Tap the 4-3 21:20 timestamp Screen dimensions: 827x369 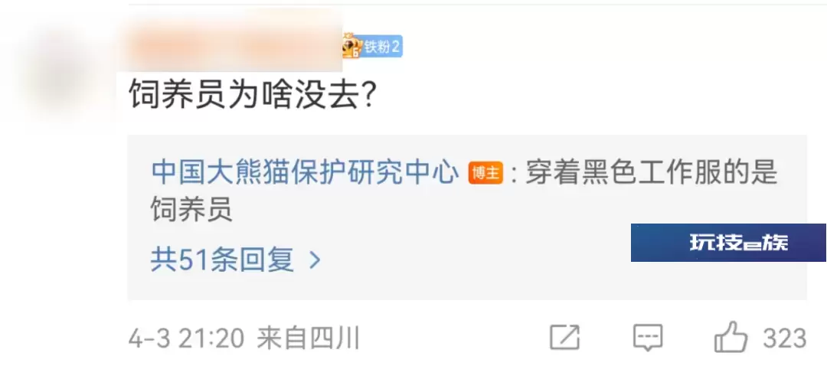pyautogui.click(x=186, y=338)
